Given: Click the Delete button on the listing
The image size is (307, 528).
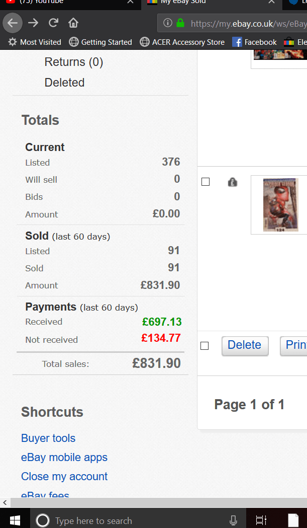Looking at the screenshot, I should 245,345.
